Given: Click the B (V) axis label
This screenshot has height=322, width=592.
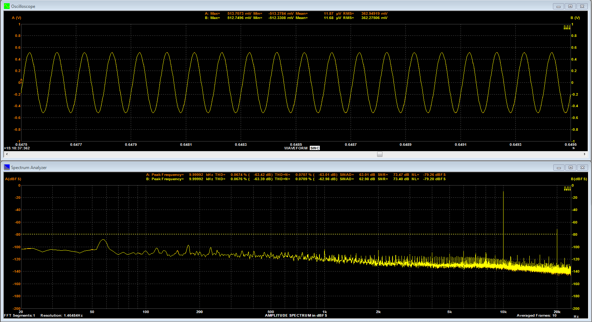Looking at the screenshot, I should click(x=575, y=18).
